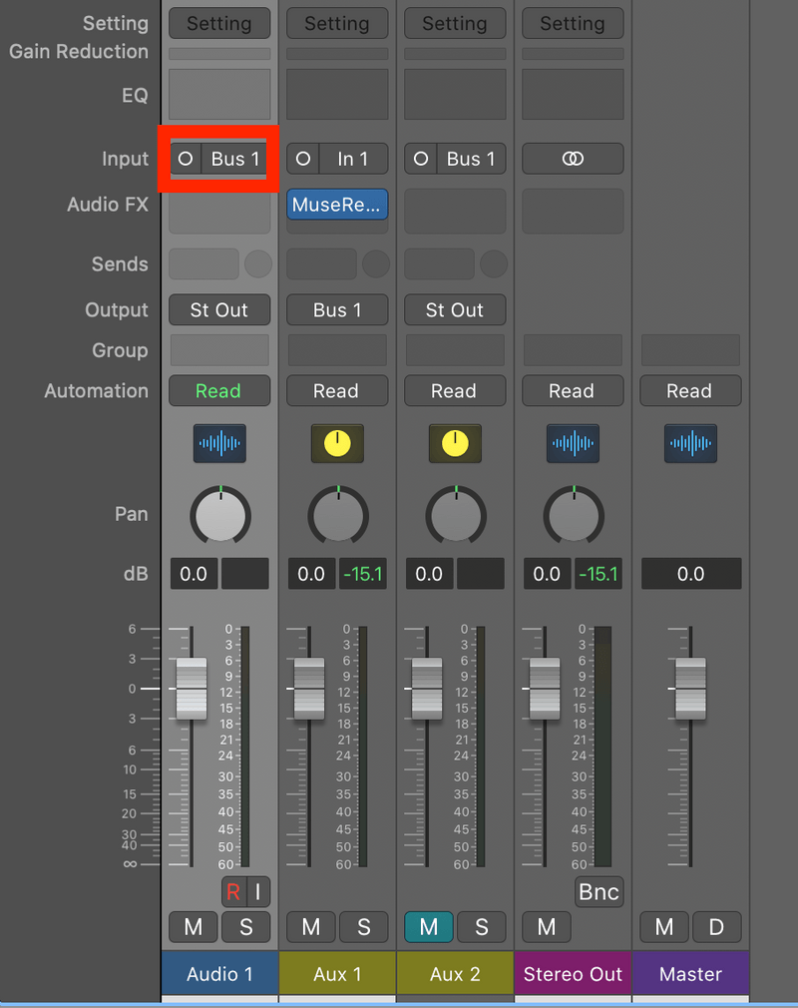798x1008 pixels.
Task: Click the waveform icon on the Master channel
Action: click(690, 443)
